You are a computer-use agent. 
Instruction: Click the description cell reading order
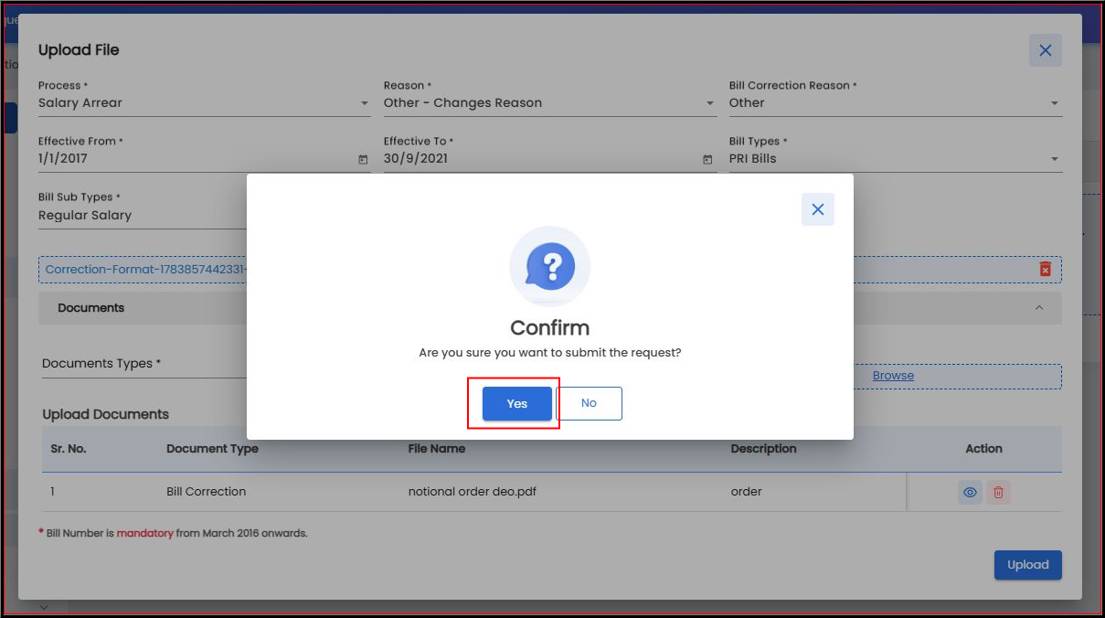coord(747,492)
